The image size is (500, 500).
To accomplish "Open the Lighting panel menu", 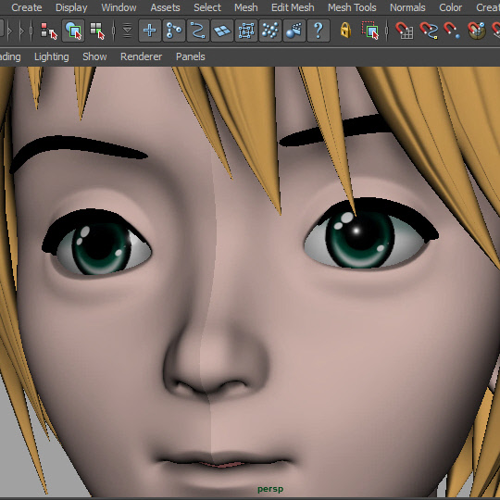I will tap(51, 56).
